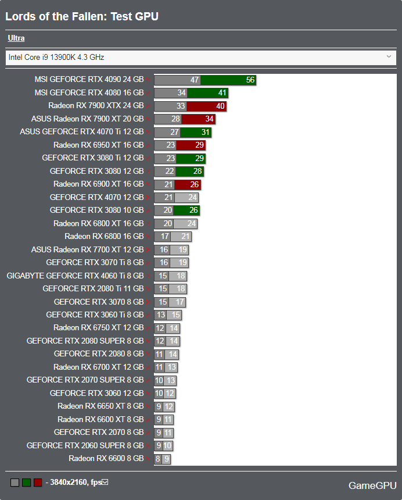Click red x beside ASUS GEFORCE RTX 4070 Ti
Image resolution: width=402 pixels, height=500 pixels.
(x=148, y=132)
